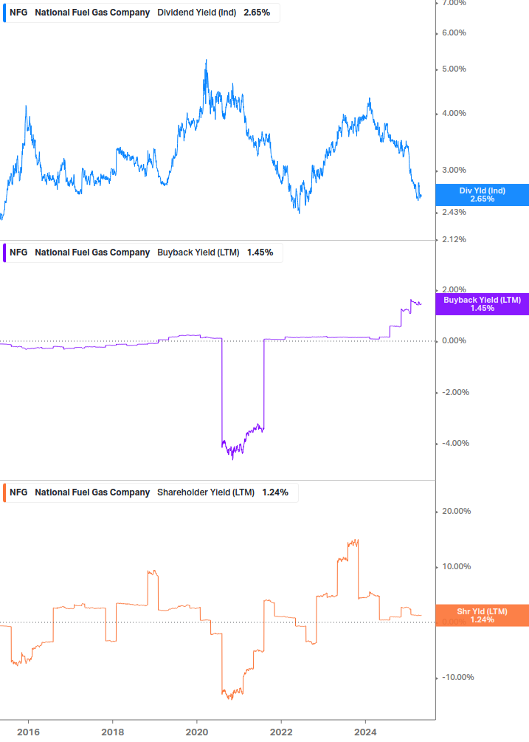Click the 2024 label on the time axis
Viewport: 529px width, 742px height.
(x=365, y=732)
